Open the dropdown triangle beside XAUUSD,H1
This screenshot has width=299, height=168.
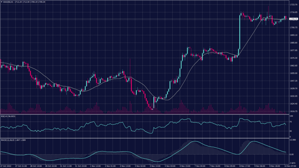[x=1, y=2]
